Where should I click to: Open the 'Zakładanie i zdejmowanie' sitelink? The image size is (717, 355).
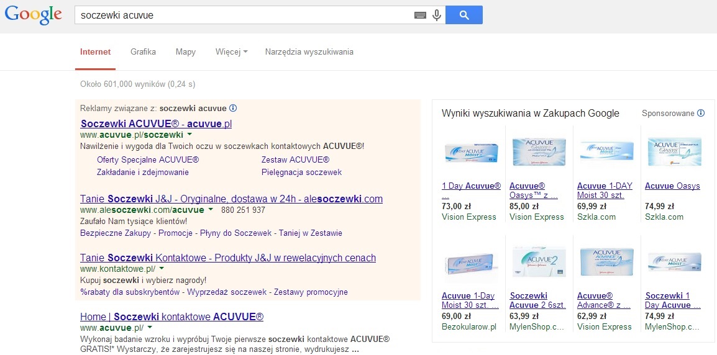tap(143, 173)
